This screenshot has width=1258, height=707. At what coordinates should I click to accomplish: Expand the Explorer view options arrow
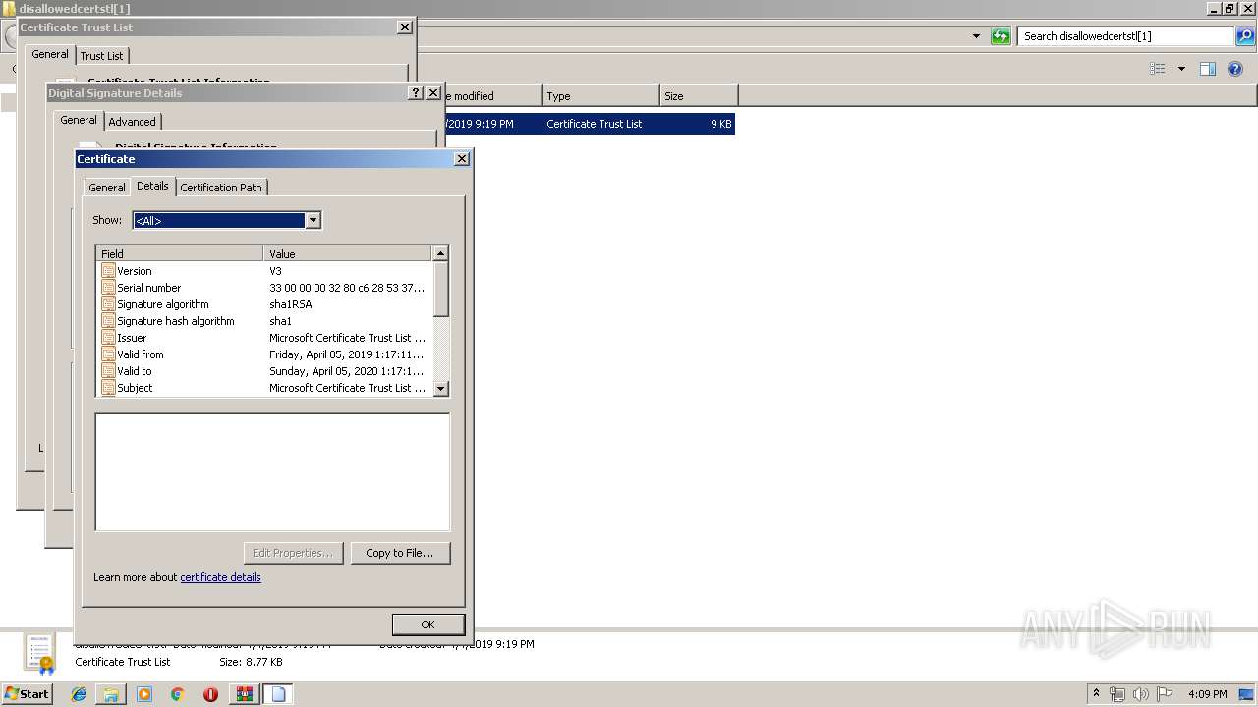[1181, 69]
